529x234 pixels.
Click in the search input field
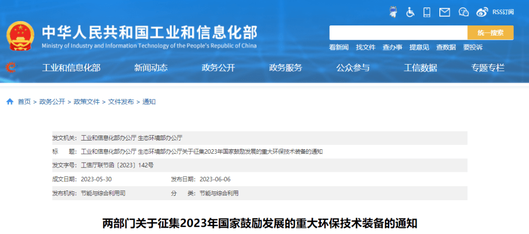click(x=398, y=33)
